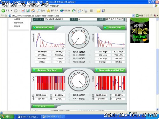The width and height of the screenshot is (159, 119).
Task: Select the 602 kbps upload average
Action: click(x=103, y=55)
